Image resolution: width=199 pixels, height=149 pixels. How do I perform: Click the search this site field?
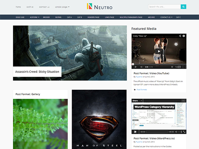pyautogui.click(x=164, y=7)
